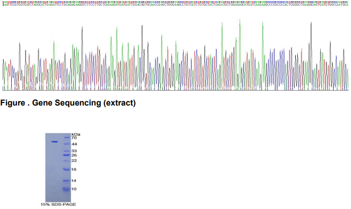Click the "kDa" unit label

pos(76,134)
